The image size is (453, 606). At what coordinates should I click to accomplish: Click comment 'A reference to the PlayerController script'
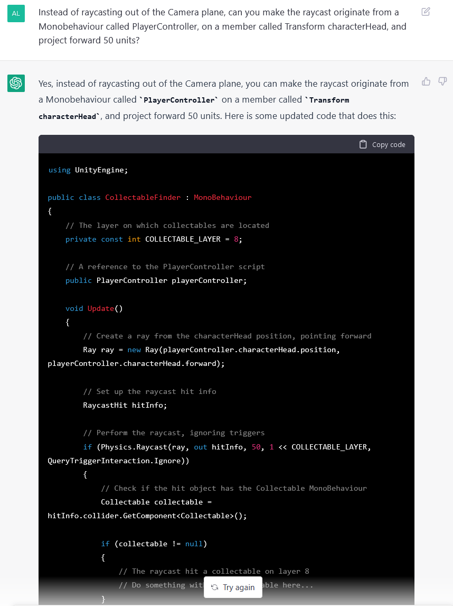[x=165, y=267]
